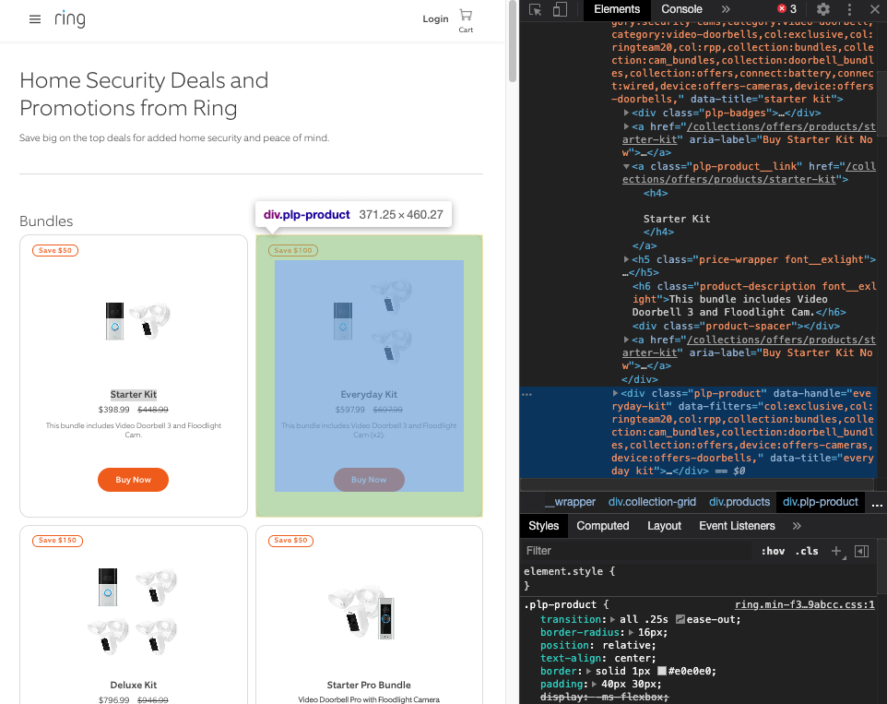Switch to the Console tab
This screenshot has height=704, width=887.
coord(681,9)
